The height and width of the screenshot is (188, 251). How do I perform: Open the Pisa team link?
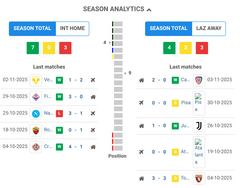point(186,103)
